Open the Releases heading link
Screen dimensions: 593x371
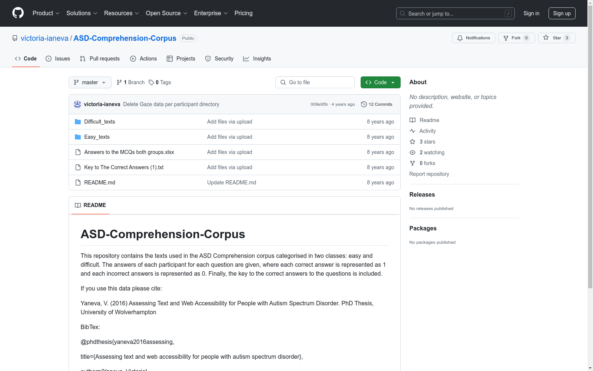pos(422,194)
